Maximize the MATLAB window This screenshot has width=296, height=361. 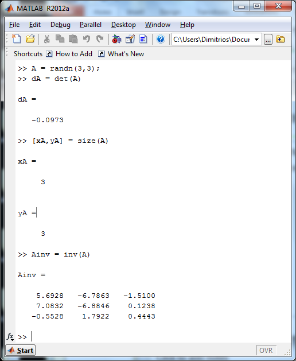tap(257, 6)
